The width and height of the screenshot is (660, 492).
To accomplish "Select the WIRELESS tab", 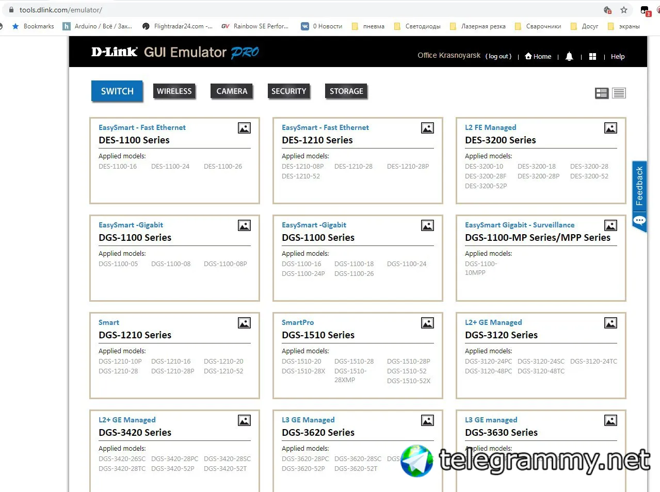I will [174, 91].
